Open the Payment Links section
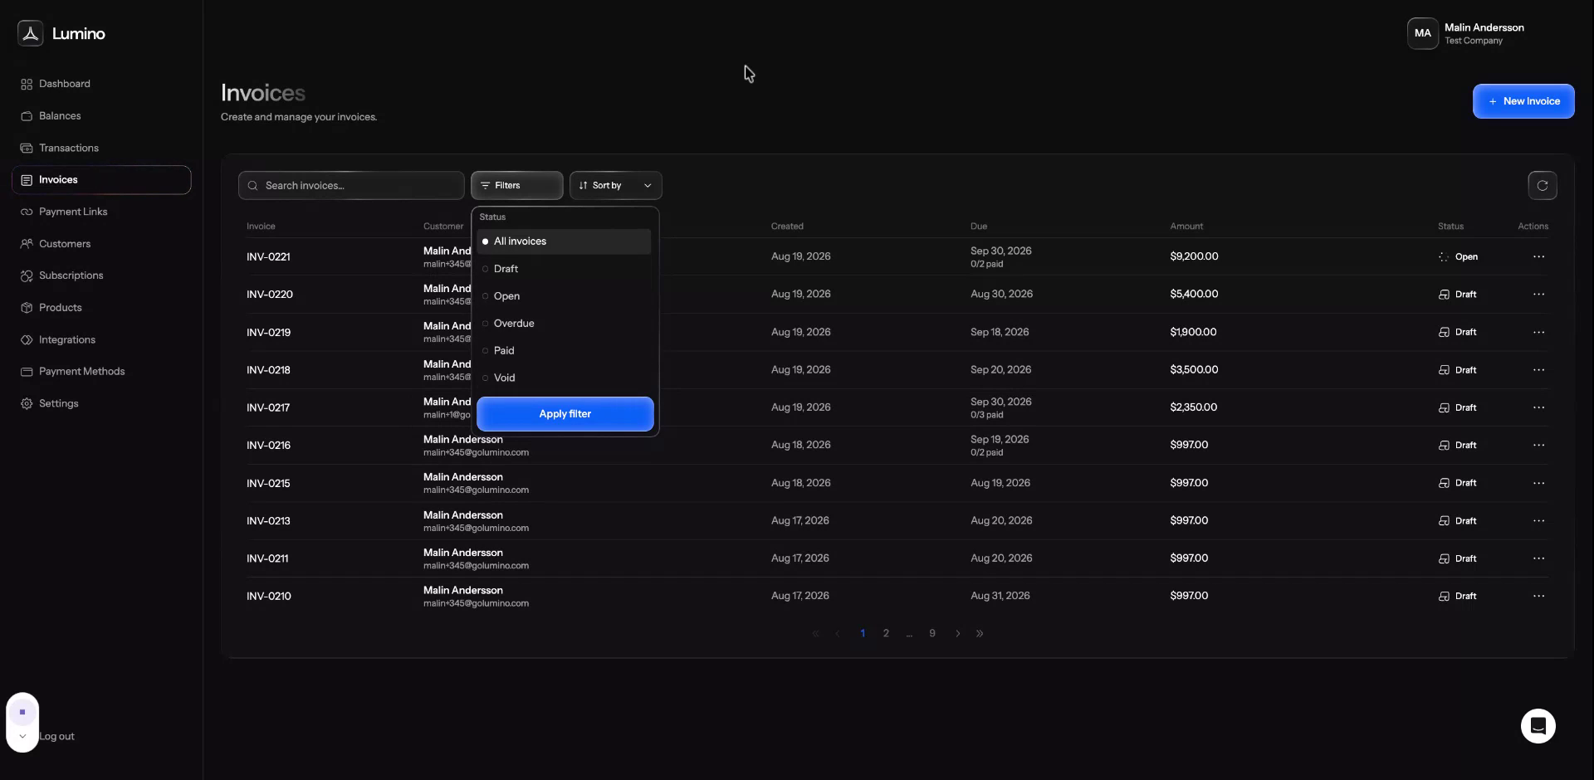The width and height of the screenshot is (1594, 780). pyautogui.click(x=73, y=212)
